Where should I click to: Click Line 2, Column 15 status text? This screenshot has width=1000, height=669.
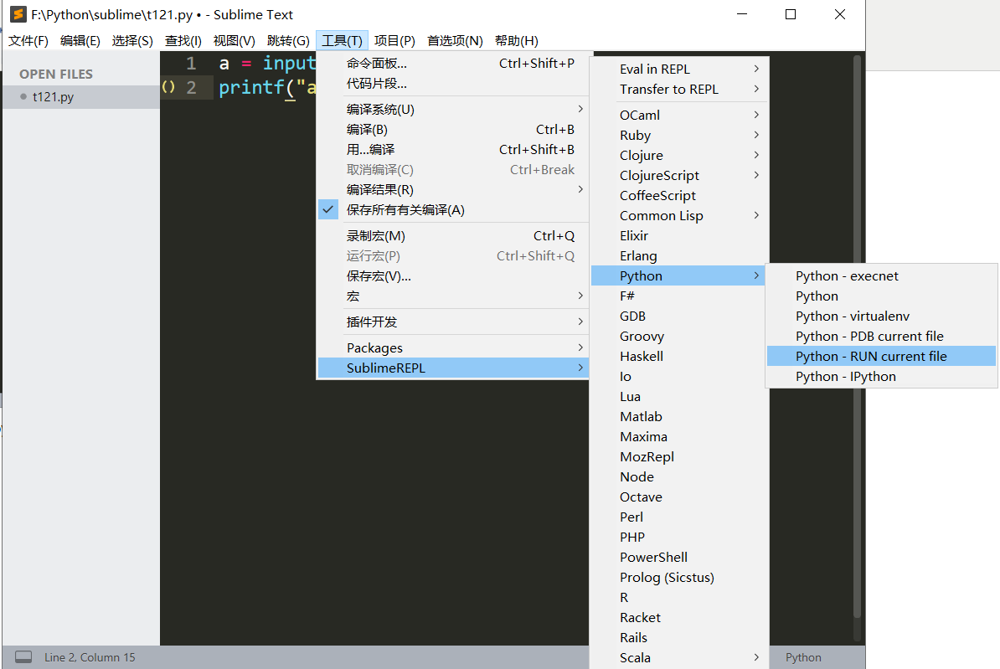tap(90, 657)
